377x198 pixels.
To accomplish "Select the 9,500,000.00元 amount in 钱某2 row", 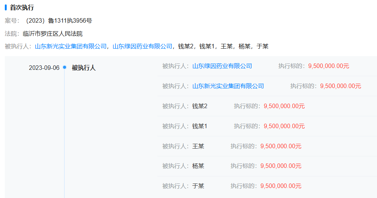I will coord(284,106).
